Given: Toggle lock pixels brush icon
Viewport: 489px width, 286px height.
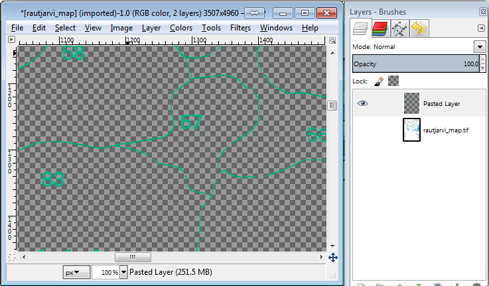Looking at the screenshot, I should (x=378, y=81).
